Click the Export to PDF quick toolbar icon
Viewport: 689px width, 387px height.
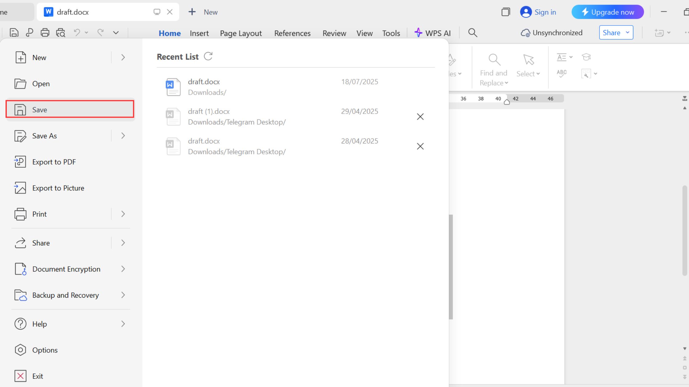point(30,33)
